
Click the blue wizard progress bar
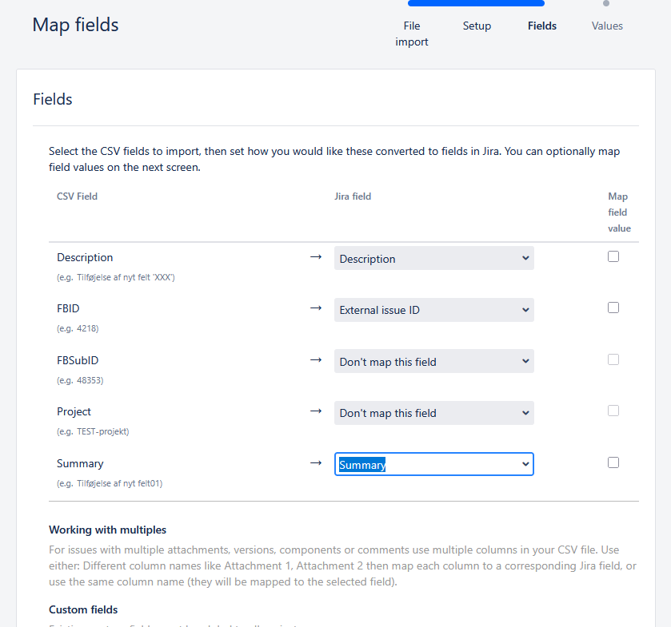coord(476,3)
